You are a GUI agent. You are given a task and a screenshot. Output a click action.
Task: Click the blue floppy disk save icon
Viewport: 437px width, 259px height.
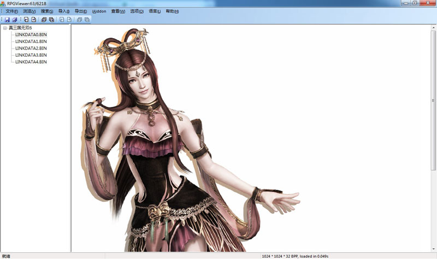coord(8,20)
